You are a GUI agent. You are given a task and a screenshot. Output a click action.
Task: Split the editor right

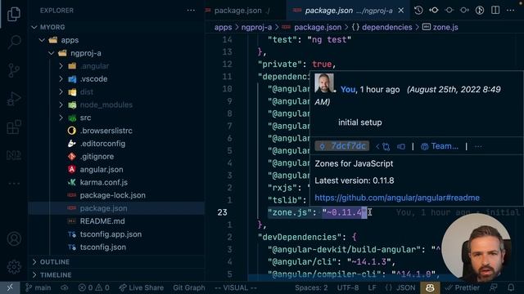[495, 11]
